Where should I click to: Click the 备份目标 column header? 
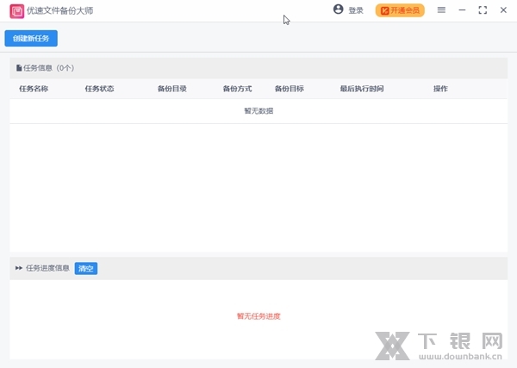click(x=290, y=89)
